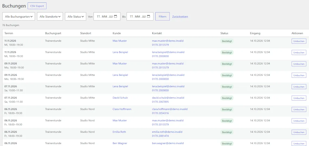The width and height of the screenshot is (309, 146).
Task: Open customer Lena Beispiel in the 07.11.2026 row
Action: [x=120, y=86]
